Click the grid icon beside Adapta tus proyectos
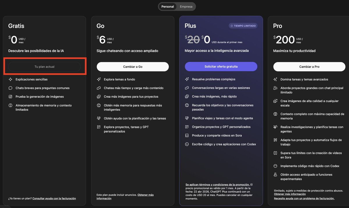 [275, 140]
